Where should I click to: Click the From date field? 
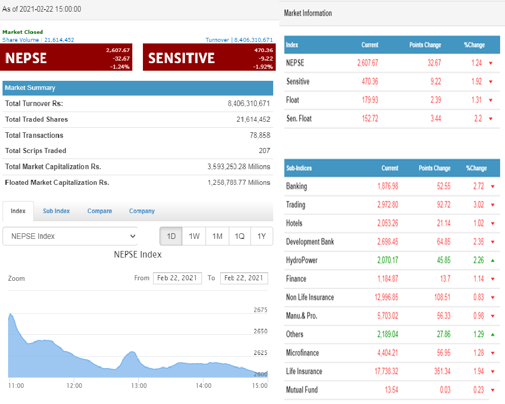click(x=177, y=278)
